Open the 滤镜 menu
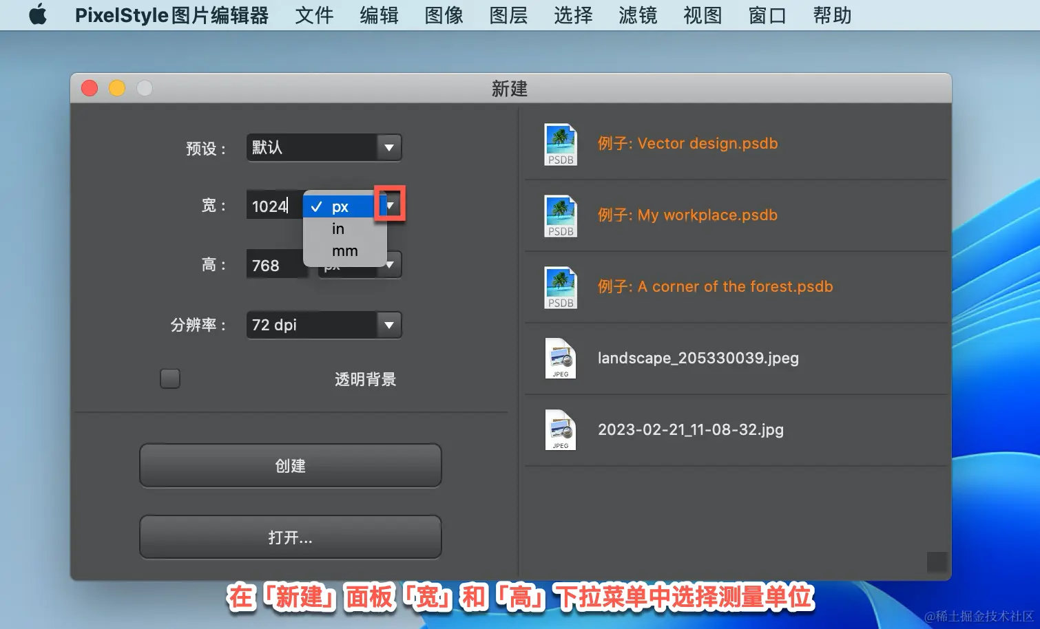Screen dimensions: 1040x629 [638, 15]
